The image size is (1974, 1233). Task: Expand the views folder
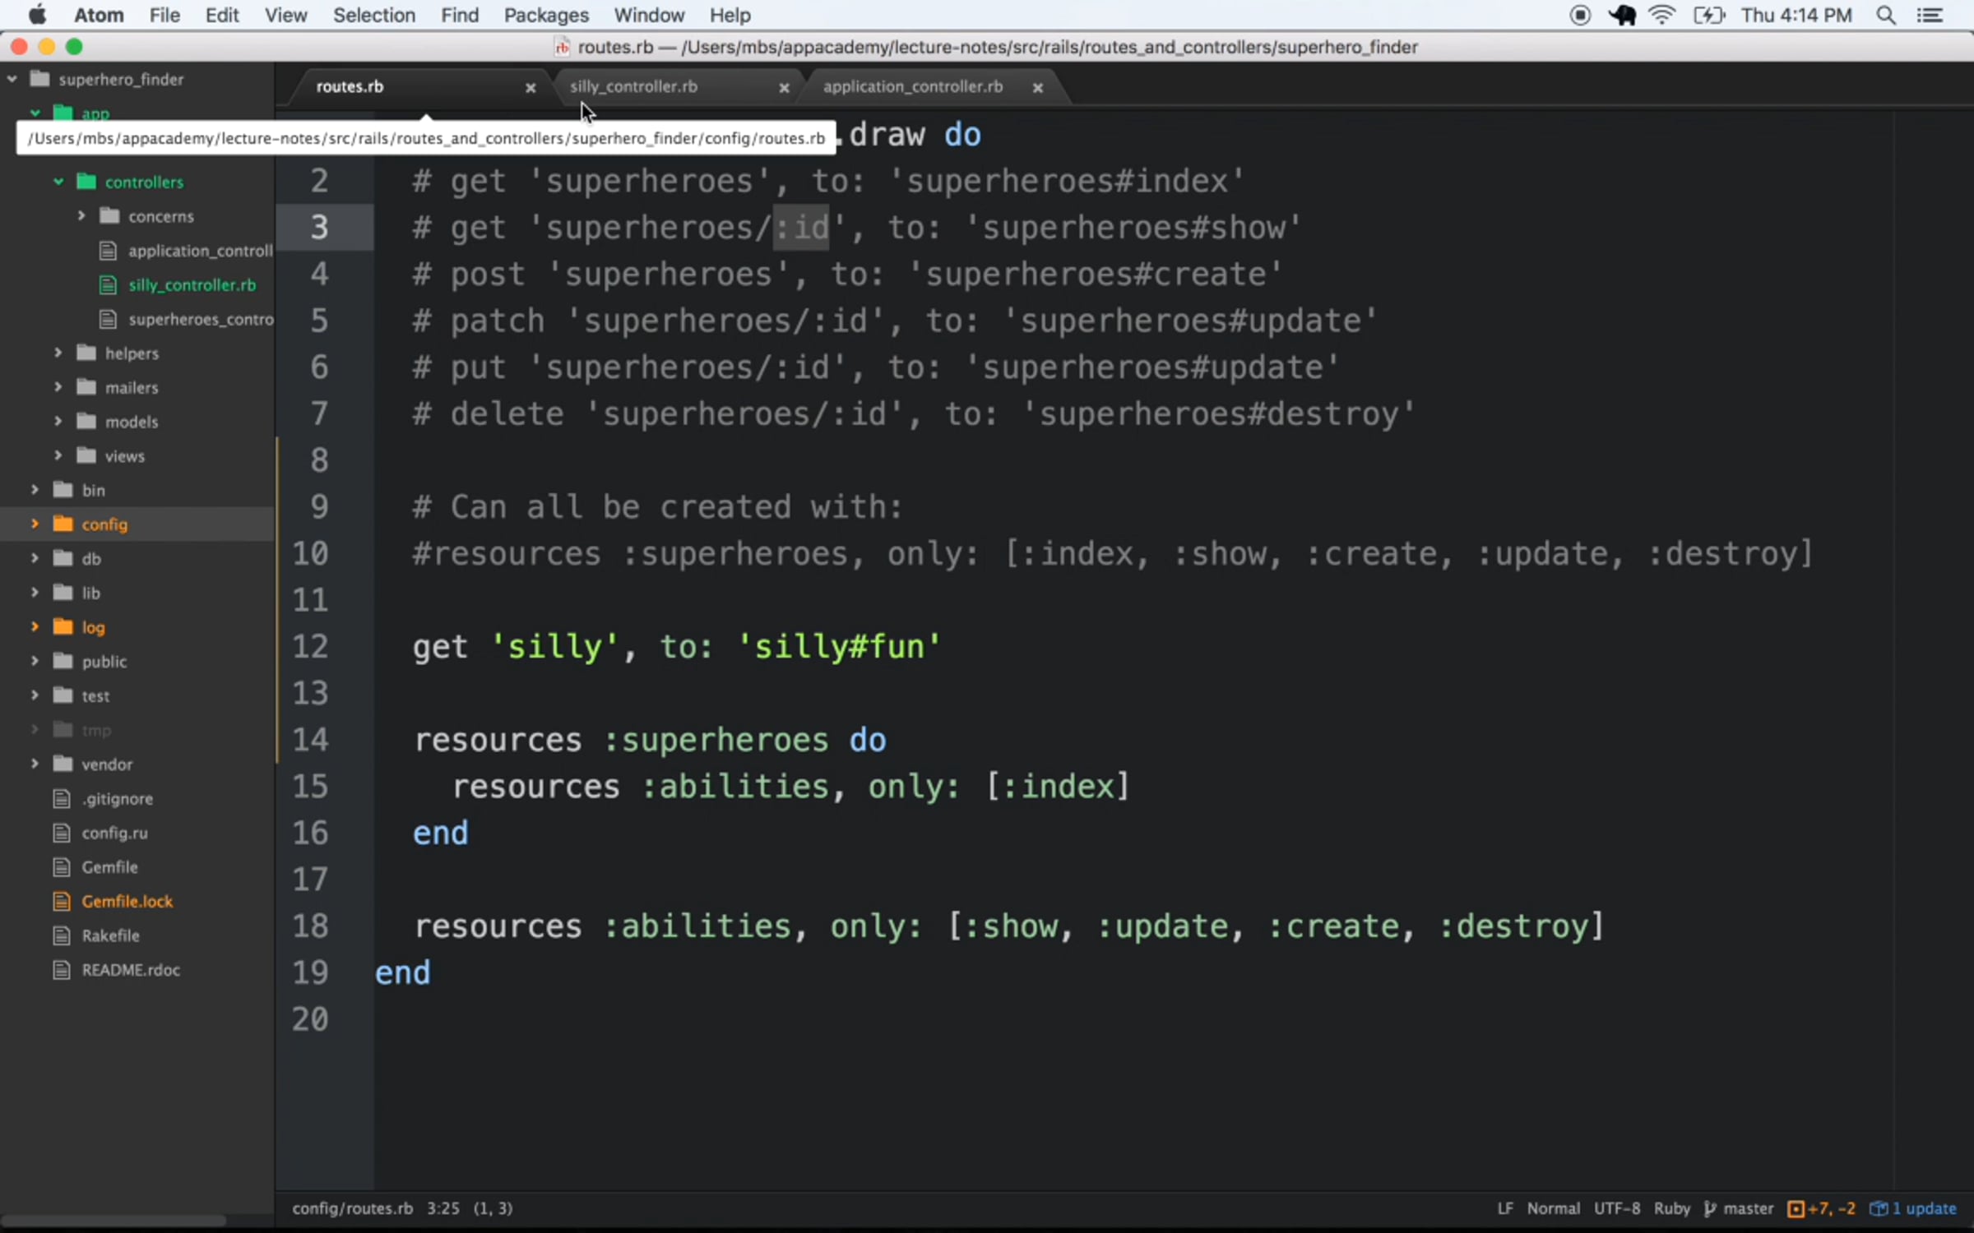(58, 455)
